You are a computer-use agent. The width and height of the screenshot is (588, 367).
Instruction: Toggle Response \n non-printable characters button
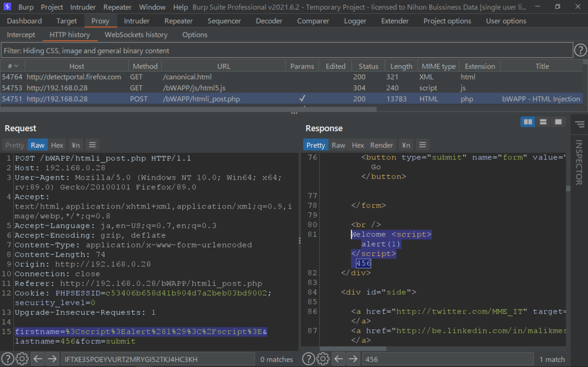(x=406, y=145)
